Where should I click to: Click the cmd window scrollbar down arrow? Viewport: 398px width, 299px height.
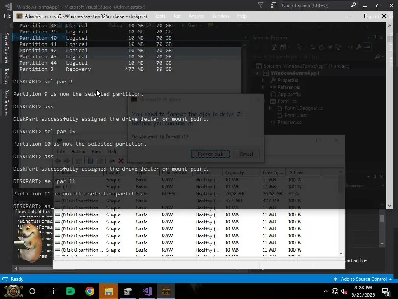(x=389, y=206)
